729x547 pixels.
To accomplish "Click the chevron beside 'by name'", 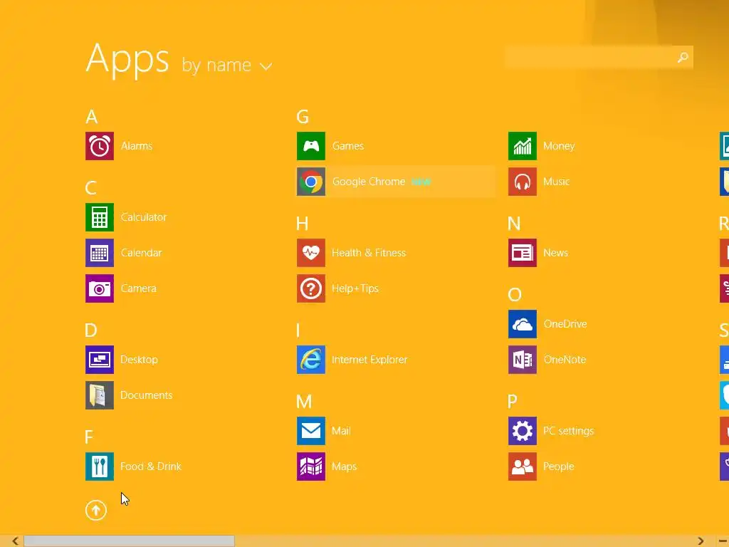I will click(266, 67).
